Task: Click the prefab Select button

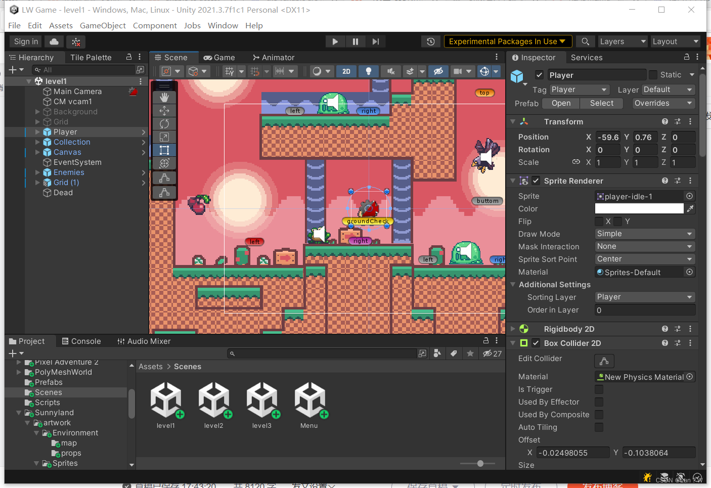Action: pos(602,103)
